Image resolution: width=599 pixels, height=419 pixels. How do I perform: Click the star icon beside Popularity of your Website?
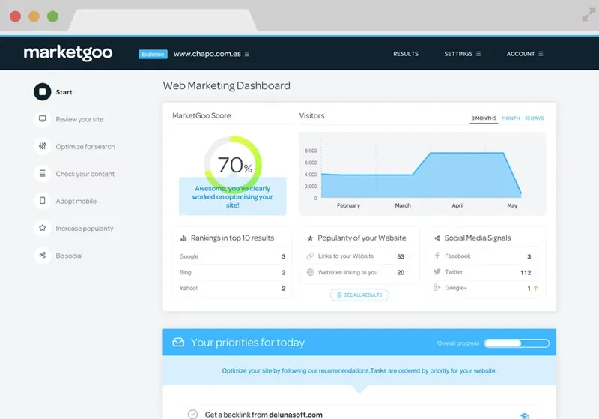310,238
